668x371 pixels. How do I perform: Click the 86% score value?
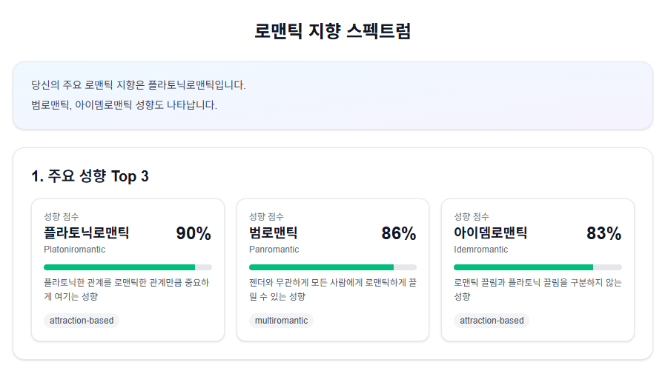tap(399, 234)
